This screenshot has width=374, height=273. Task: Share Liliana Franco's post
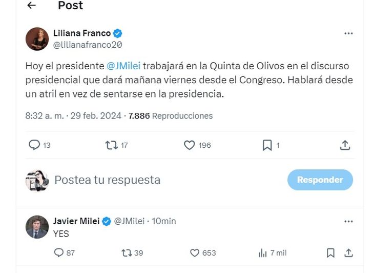coord(345,145)
